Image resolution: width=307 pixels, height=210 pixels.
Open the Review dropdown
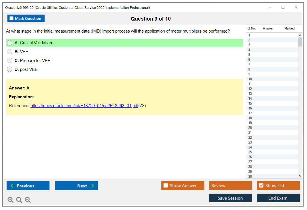(x=230, y=185)
